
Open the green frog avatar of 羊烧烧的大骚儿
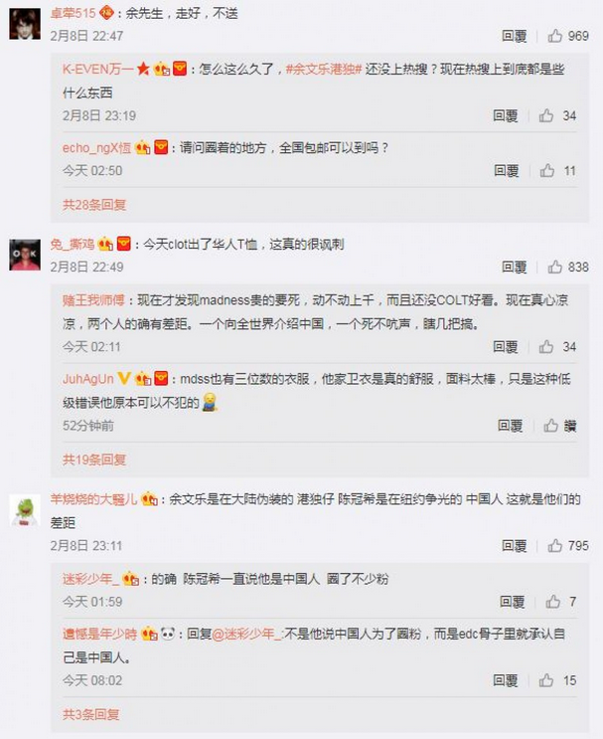[x=25, y=511]
